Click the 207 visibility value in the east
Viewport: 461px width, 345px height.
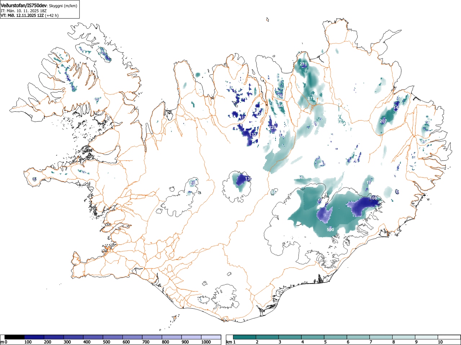(383, 121)
